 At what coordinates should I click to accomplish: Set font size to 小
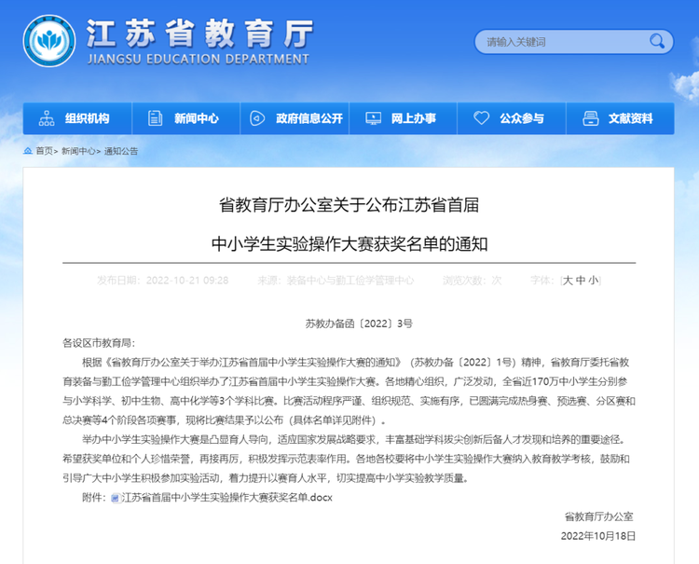tap(594, 281)
